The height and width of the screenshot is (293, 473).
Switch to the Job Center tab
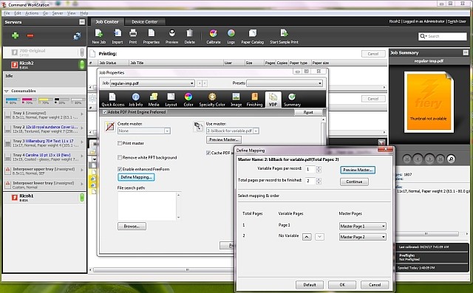(106, 21)
